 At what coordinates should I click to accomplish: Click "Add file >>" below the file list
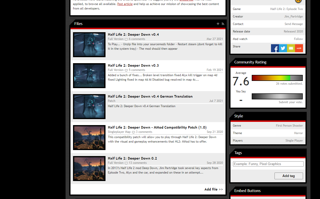coord(213,189)
